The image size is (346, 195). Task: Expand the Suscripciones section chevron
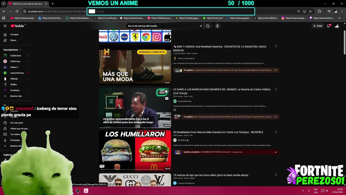click(x=20, y=50)
